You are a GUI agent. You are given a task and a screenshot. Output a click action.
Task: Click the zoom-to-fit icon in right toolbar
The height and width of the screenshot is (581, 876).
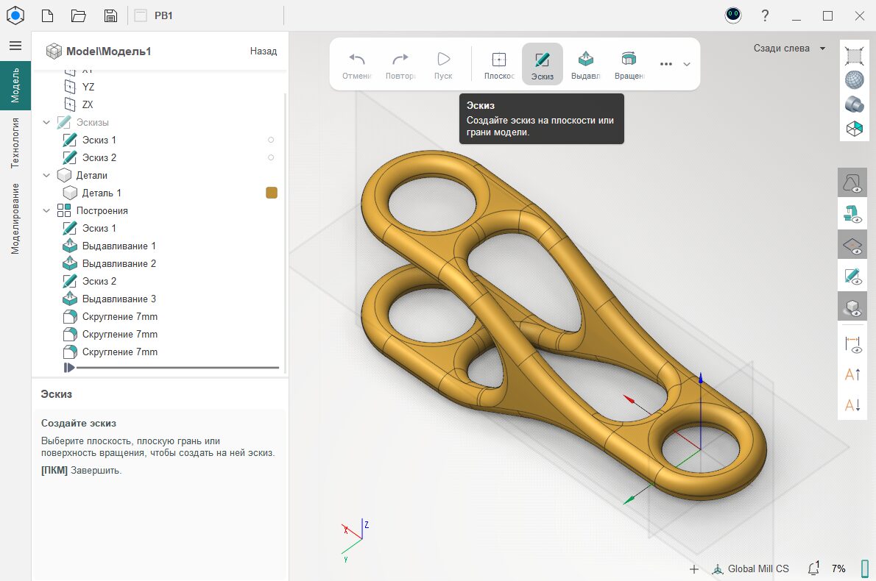[x=853, y=56]
